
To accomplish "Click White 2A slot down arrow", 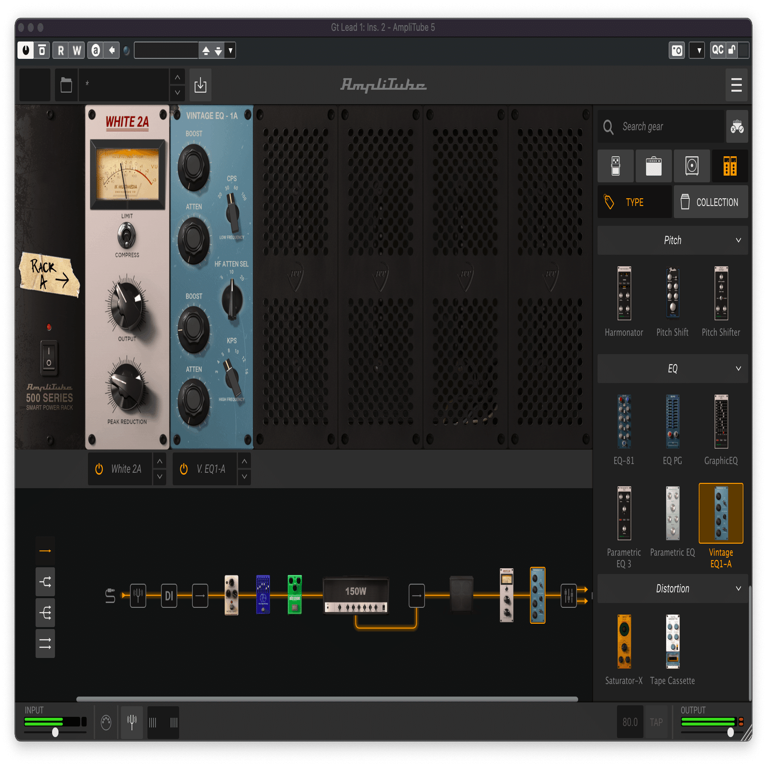I will coord(160,477).
